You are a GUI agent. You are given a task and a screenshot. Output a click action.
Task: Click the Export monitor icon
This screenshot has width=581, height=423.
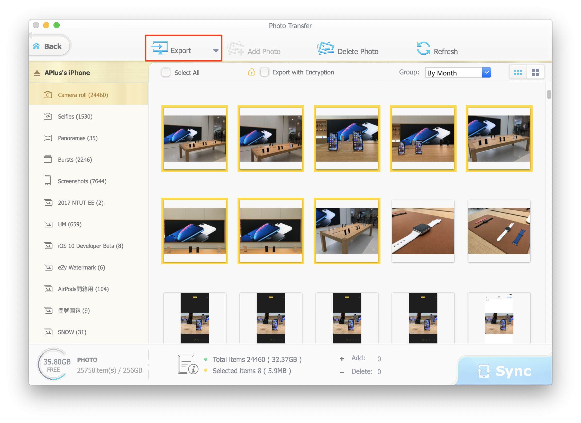click(x=160, y=48)
